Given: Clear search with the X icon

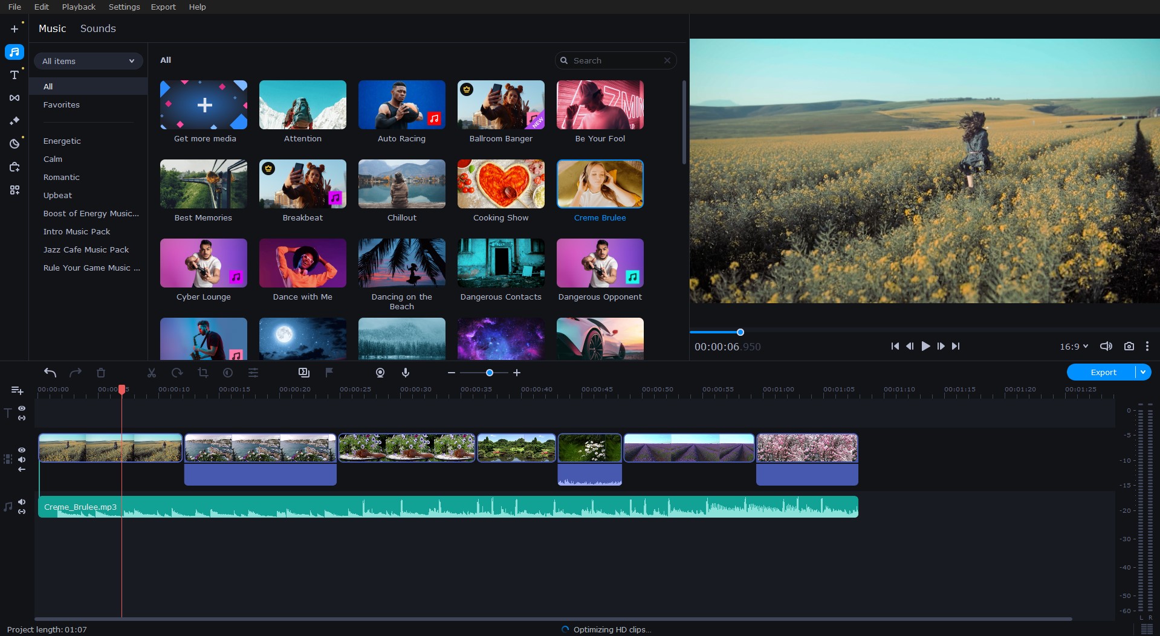Looking at the screenshot, I should tap(667, 60).
